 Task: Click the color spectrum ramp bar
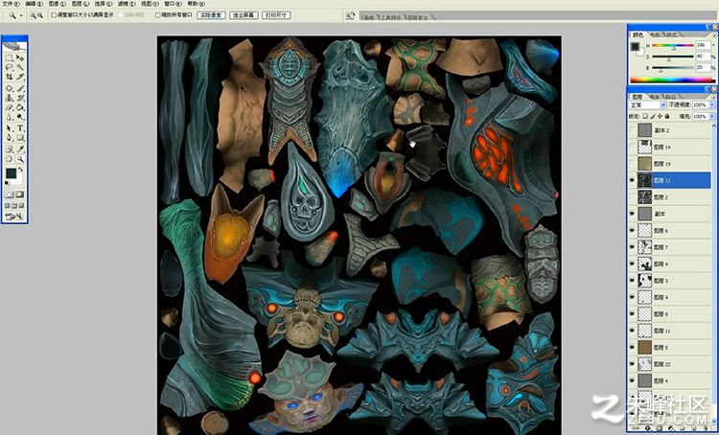click(x=673, y=80)
